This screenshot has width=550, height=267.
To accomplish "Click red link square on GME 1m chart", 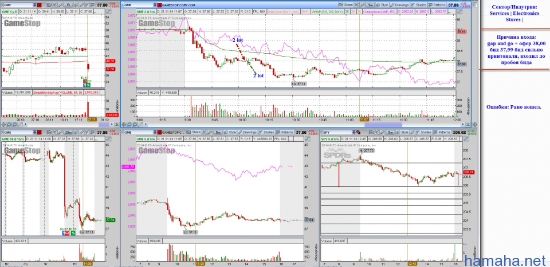I will tap(160, 5).
